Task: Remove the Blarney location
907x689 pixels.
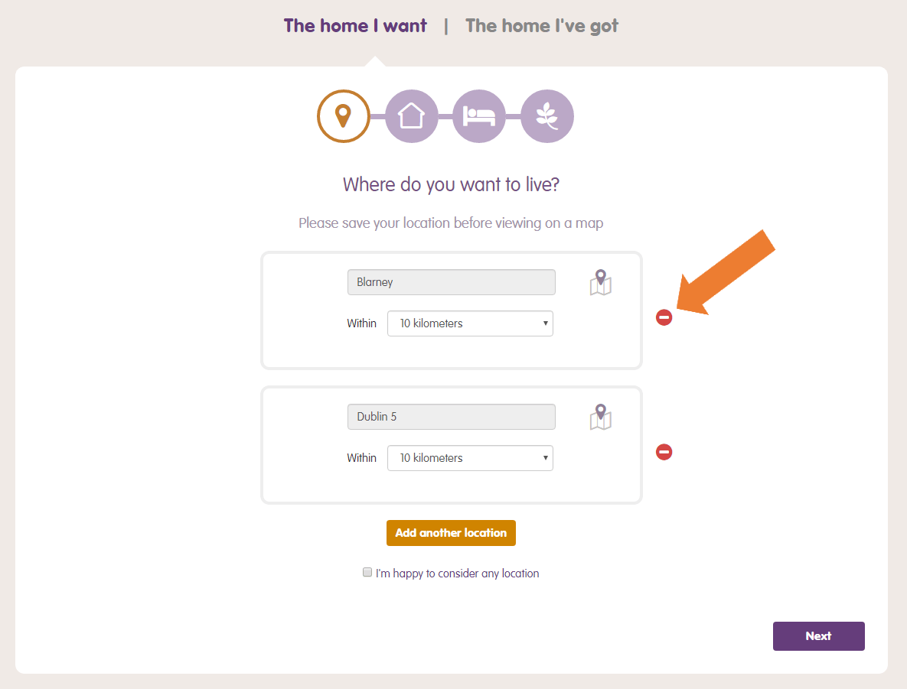Action: (664, 317)
